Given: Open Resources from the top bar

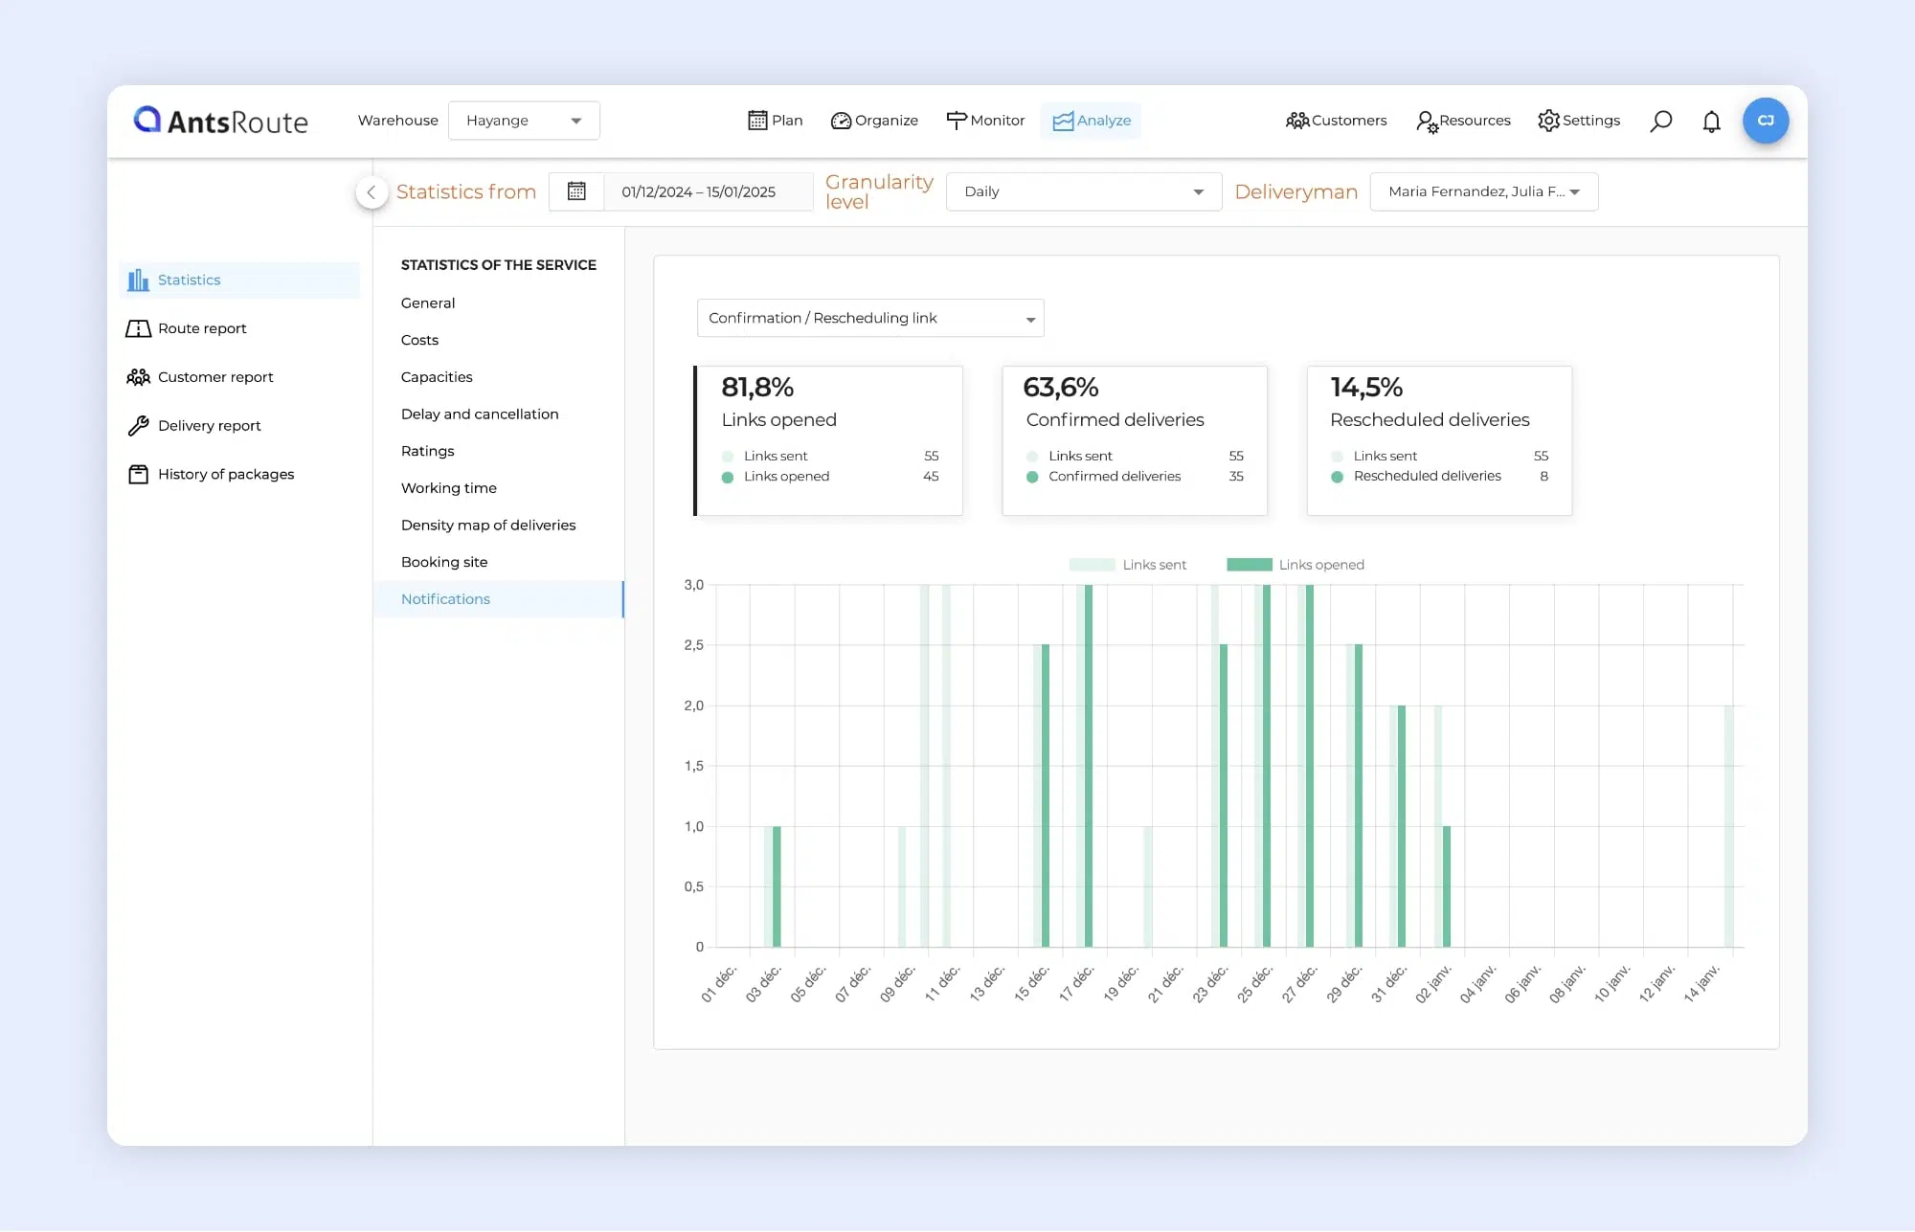Looking at the screenshot, I should (1463, 121).
